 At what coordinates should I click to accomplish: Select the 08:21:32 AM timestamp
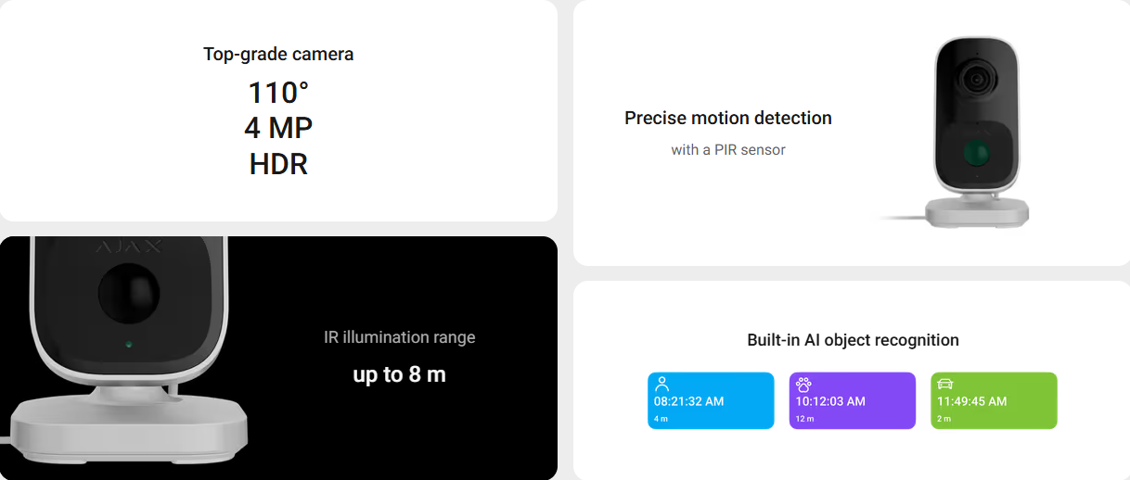688,401
